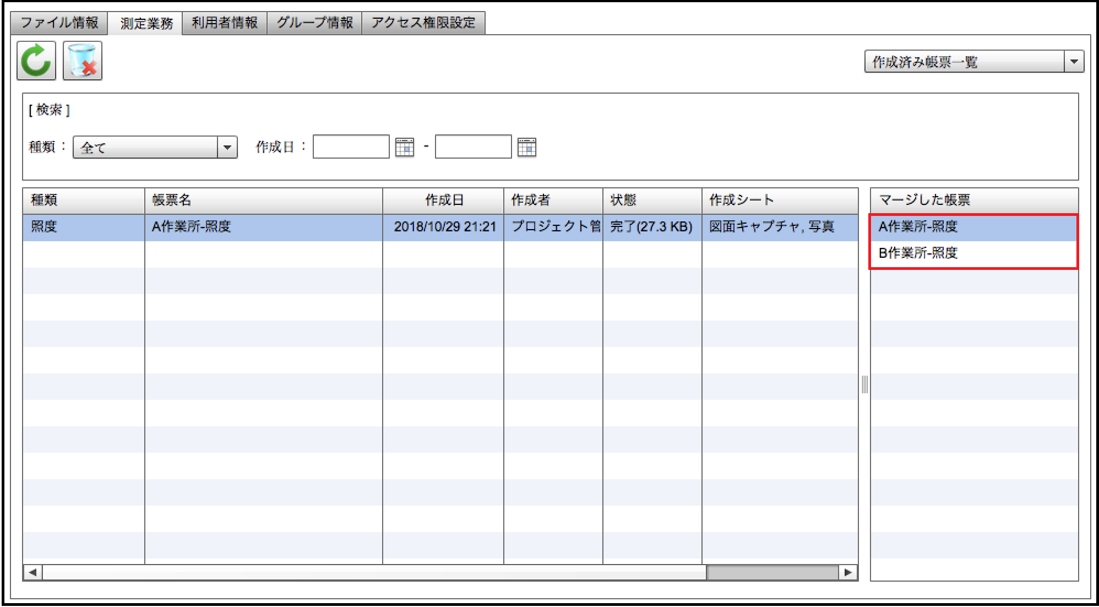Image resolution: width=1099 pixels, height=607 pixels.
Task: Switch to the ファイル情報 tab
Action: [59, 23]
